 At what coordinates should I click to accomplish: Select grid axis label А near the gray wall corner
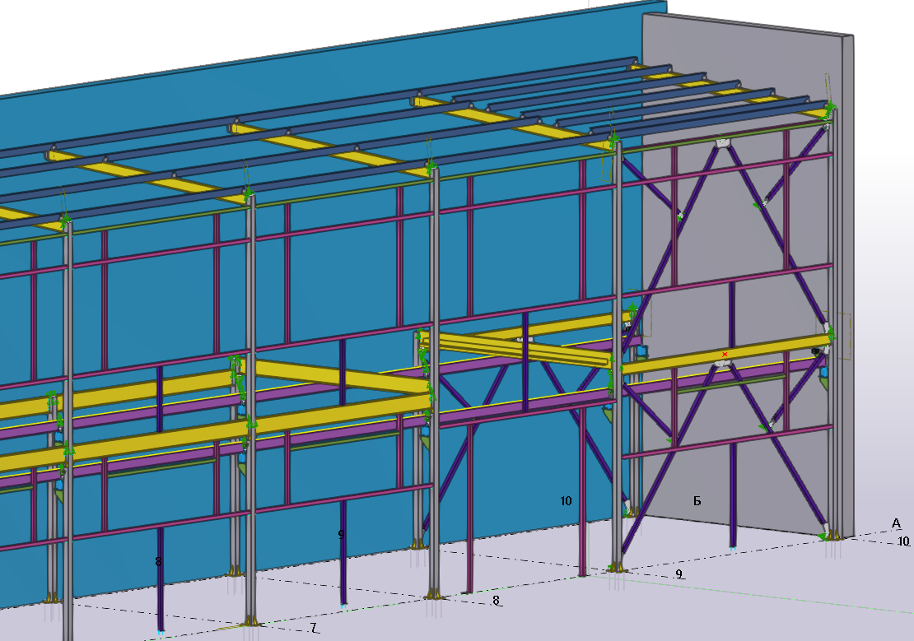(x=896, y=523)
